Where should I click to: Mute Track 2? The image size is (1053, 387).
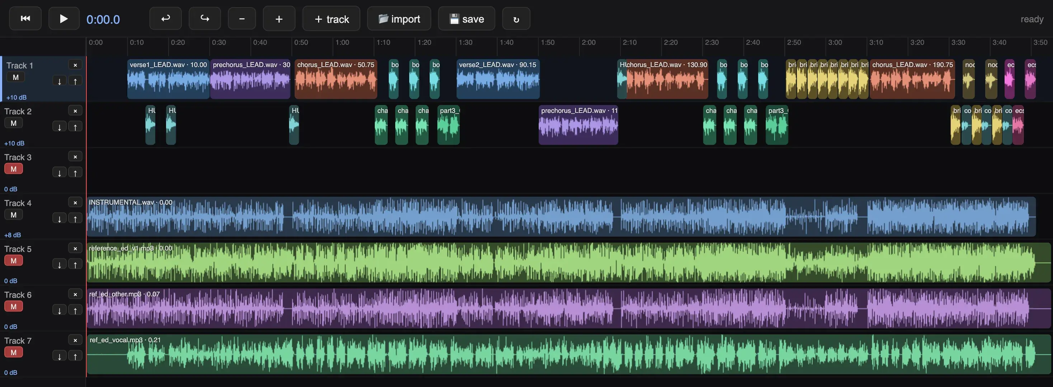pos(14,123)
